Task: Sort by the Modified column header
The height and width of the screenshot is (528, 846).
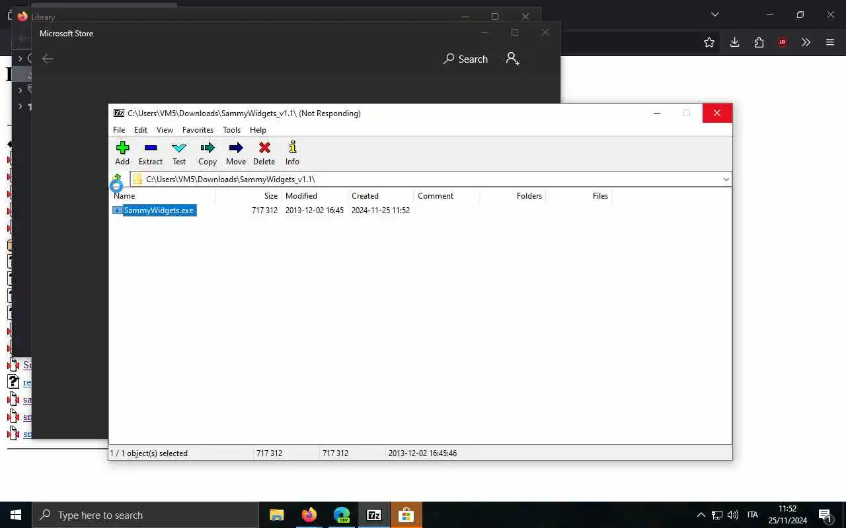Action: [315, 196]
